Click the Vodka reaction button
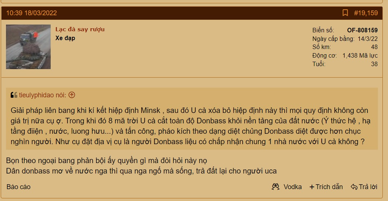The image size is (388, 201). point(287,187)
